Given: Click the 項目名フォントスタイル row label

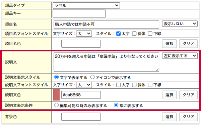Looking at the screenshot, I should pos(26,34).
